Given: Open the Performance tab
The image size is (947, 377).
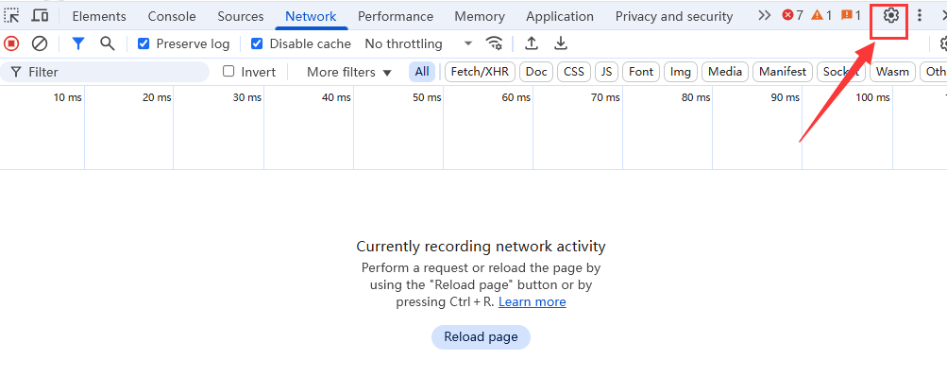Looking at the screenshot, I should coord(396,16).
